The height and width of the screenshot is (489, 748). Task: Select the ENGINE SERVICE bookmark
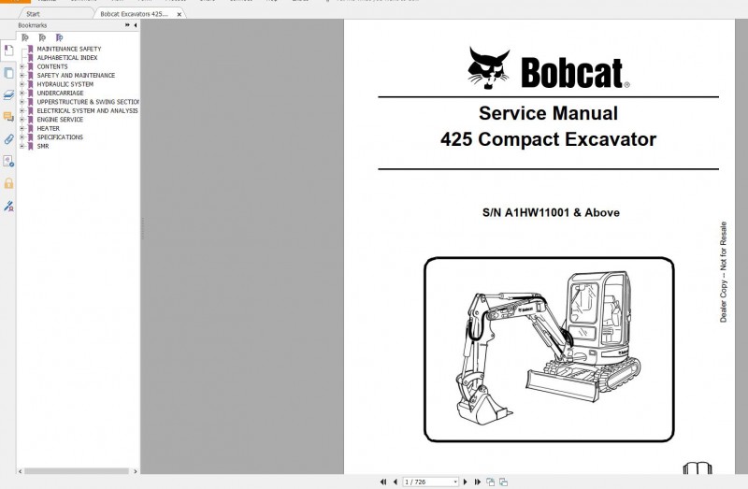60,120
